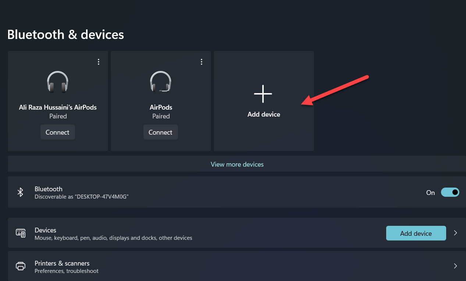The height and width of the screenshot is (281, 466).
Task: Click the teal Add device button
Action: 416,233
